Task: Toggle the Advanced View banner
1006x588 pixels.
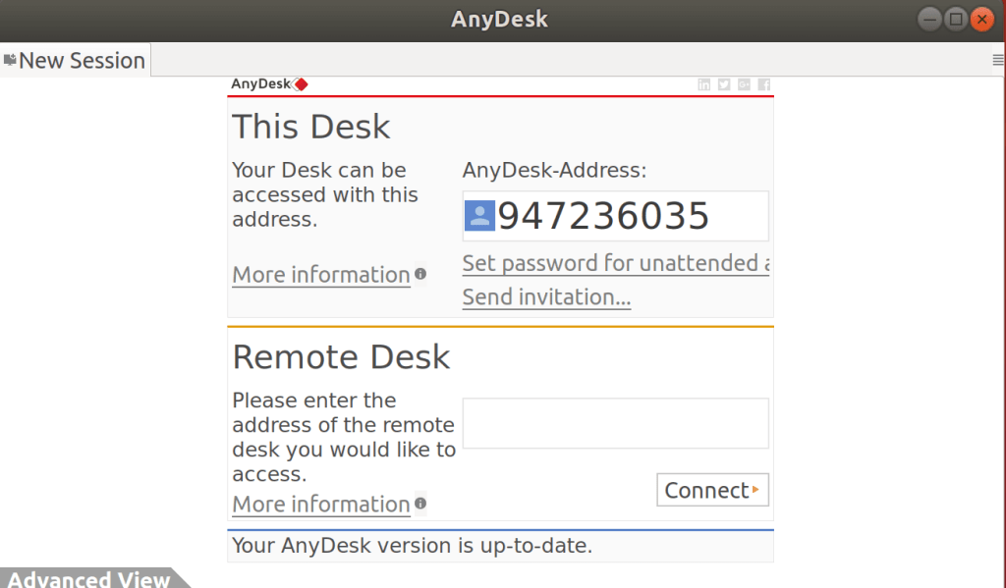Action: click(88, 578)
